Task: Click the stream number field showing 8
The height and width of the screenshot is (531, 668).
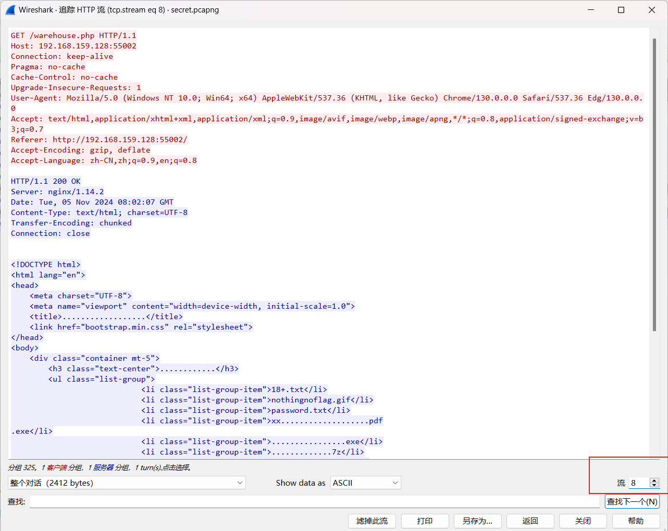Action: pyautogui.click(x=639, y=483)
